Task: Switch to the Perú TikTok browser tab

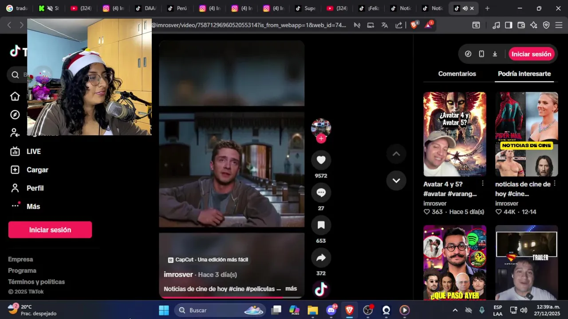Action: pyautogui.click(x=177, y=8)
